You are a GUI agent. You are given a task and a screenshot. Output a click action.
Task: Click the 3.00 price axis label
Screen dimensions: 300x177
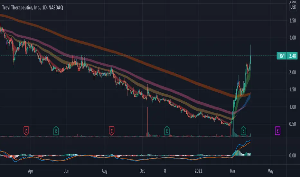[x=293, y=38]
